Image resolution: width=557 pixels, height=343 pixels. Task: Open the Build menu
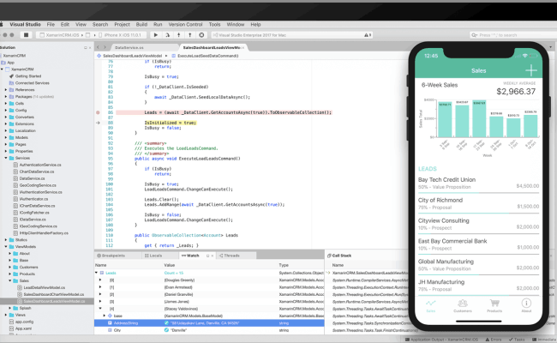pyautogui.click(x=141, y=24)
